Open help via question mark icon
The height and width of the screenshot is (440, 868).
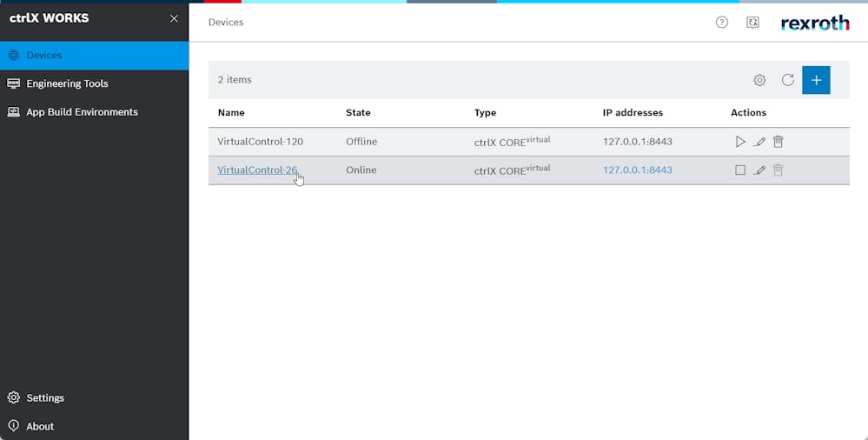coord(722,22)
